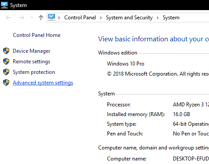The width and height of the screenshot is (209, 164).
Task: Open the recent locations dropdown arrow
Action: pos(32,18)
